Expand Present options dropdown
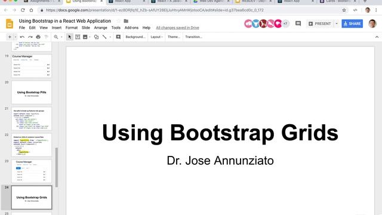Viewport: 382px width, 215px height. 337,24
